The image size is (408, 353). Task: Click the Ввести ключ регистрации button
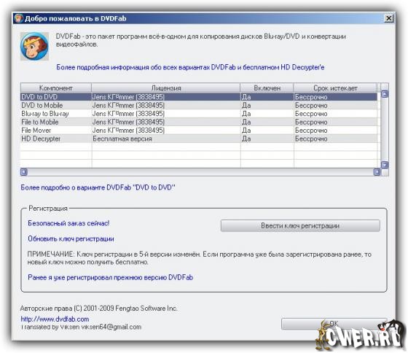coord(300,225)
